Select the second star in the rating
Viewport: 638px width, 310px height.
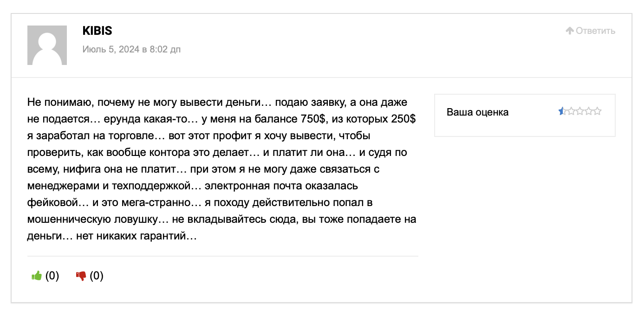click(x=571, y=111)
